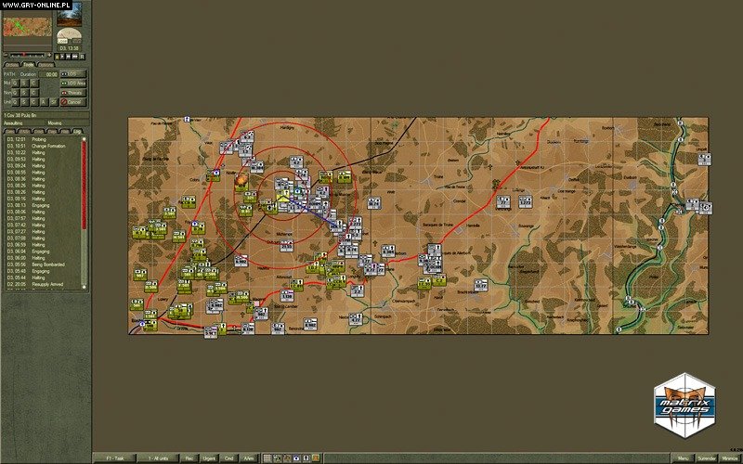The image size is (743, 464).
Task: Run the game at normal speed
Action: click(x=62, y=57)
